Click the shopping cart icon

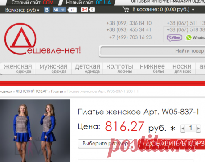pos(126,9)
